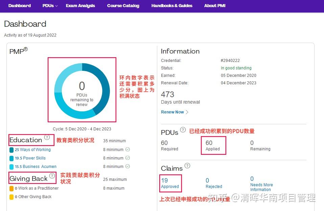Click green checkmark beside Ways of Working minimum

(x=128, y=149)
